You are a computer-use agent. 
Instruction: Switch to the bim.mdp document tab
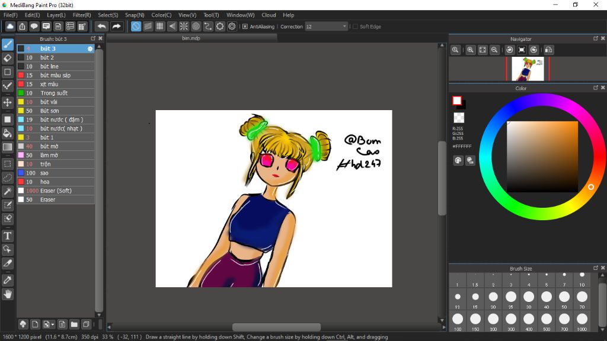pos(191,38)
